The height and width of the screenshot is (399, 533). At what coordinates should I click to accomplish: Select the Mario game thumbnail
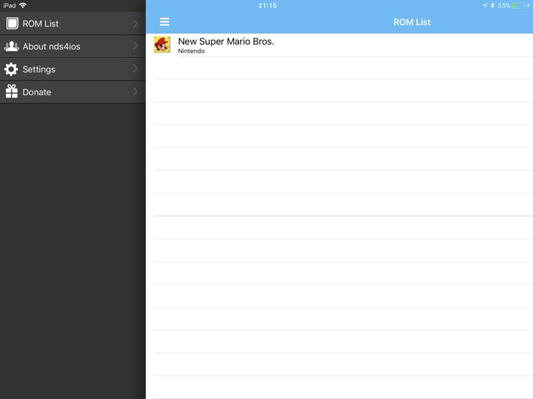[x=162, y=45]
